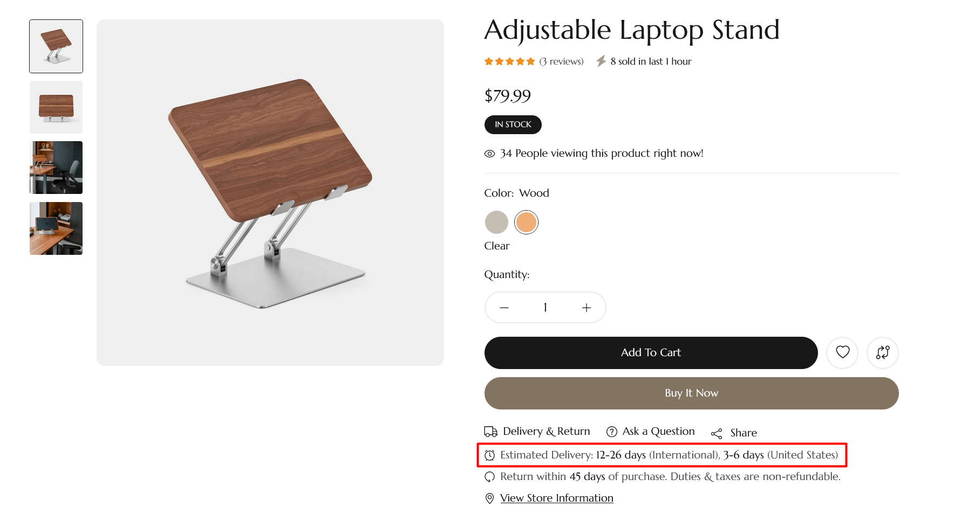This screenshot has height=521, width=975.
Task: Add product to wishlist with heart icon
Action: pyautogui.click(x=842, y=352)
